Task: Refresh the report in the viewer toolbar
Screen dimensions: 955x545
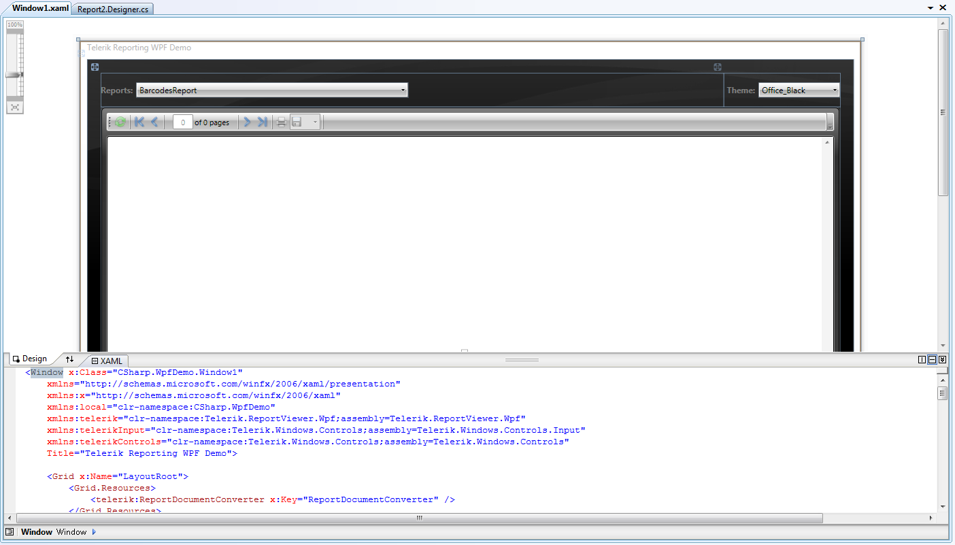Action: click(x=120, y=122)
